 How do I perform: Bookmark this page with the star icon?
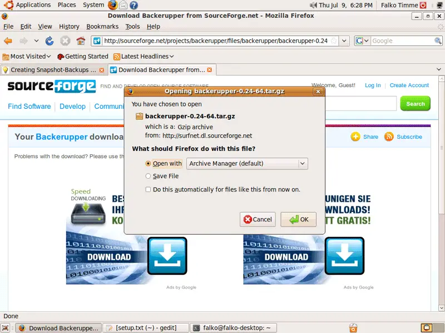tap(334, 41)
